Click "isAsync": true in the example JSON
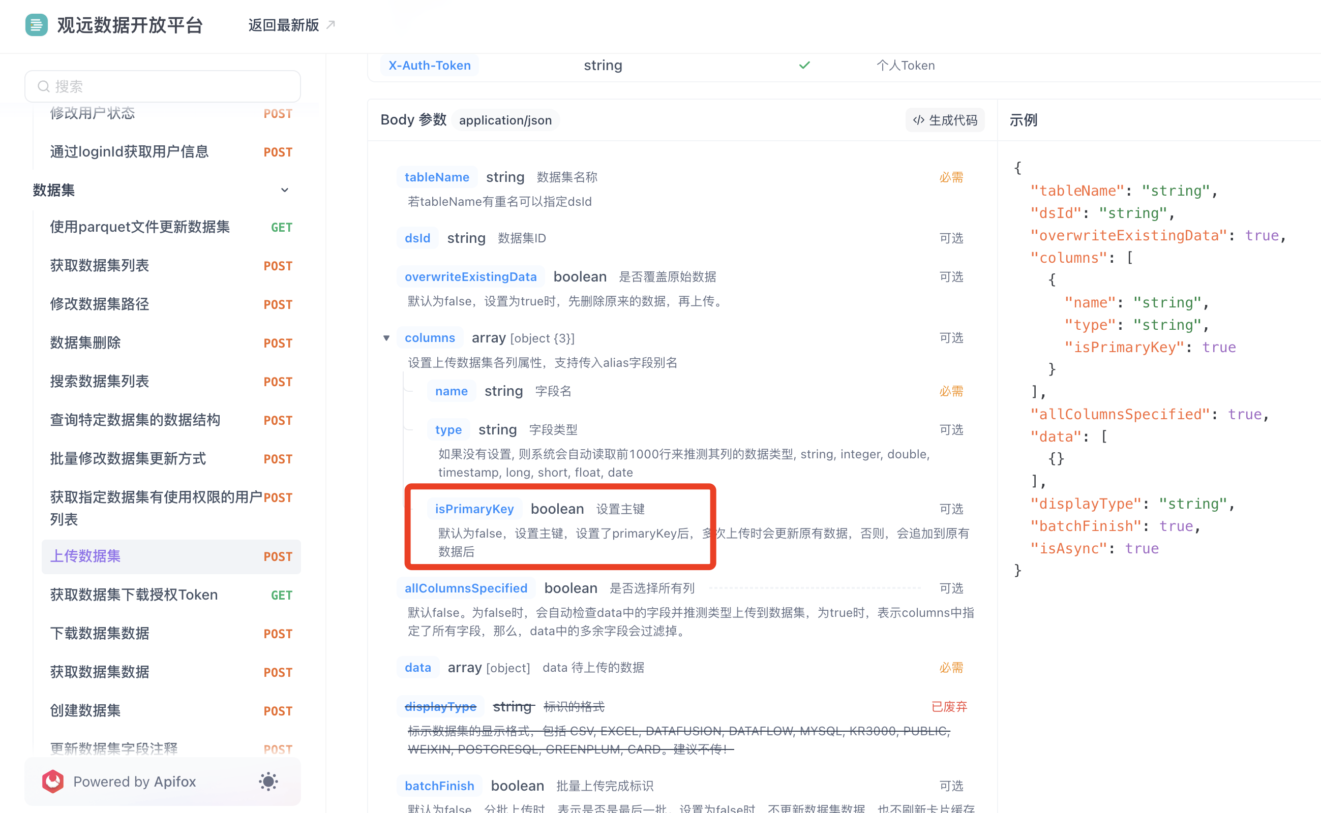 point(1094,548)
